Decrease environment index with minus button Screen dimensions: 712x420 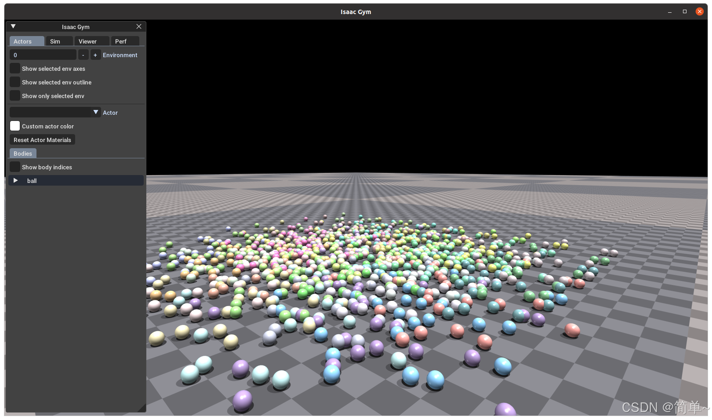click(x=83, y=55)
